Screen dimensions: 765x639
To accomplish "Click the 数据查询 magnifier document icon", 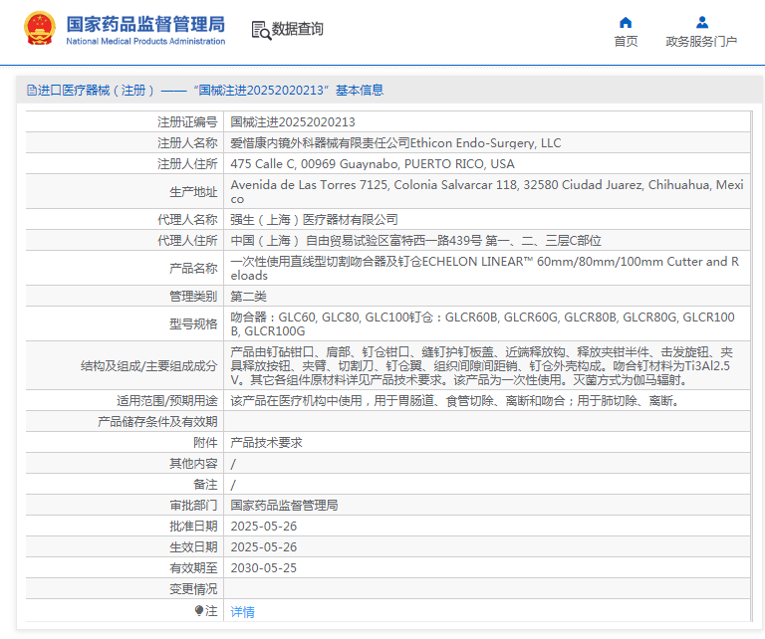I will (260, 30).
